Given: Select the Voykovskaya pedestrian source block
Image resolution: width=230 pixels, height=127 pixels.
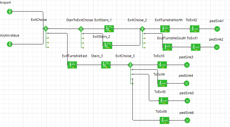Looking at the screenshot, I should [x=10, y=44].
